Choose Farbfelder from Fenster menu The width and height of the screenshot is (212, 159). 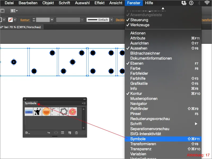click(163, 73)
